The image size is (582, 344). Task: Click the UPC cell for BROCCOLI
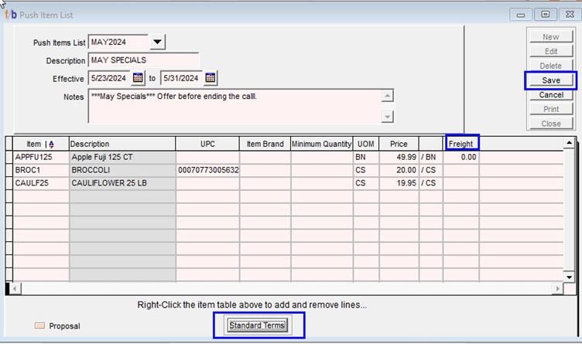point(207,170)
